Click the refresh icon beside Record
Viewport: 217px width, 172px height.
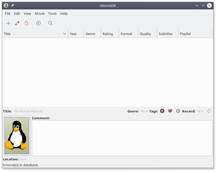click(209, 111)
